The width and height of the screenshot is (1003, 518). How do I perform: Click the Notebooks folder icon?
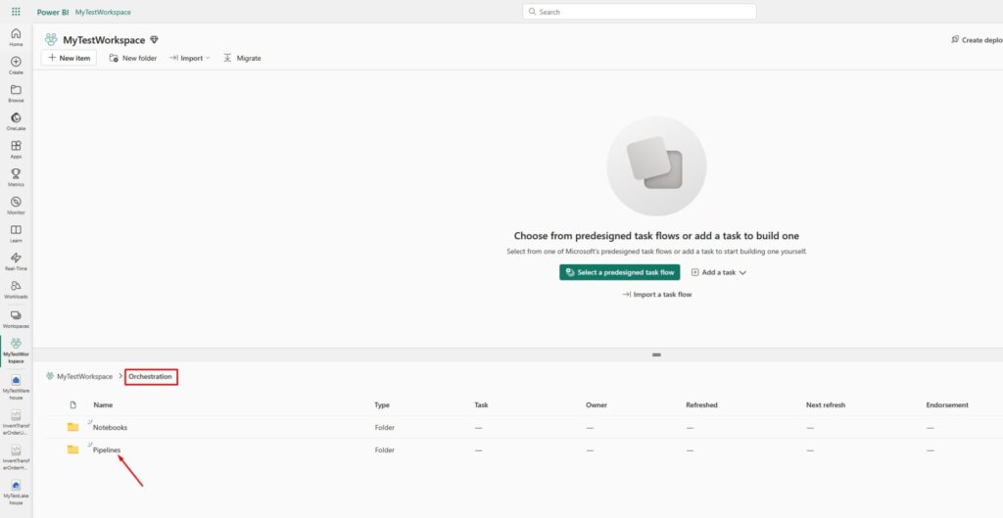72,427
